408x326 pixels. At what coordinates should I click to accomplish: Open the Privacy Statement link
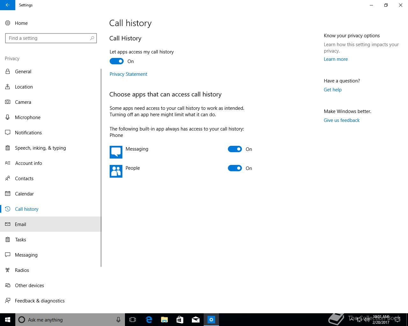point(128,74)
